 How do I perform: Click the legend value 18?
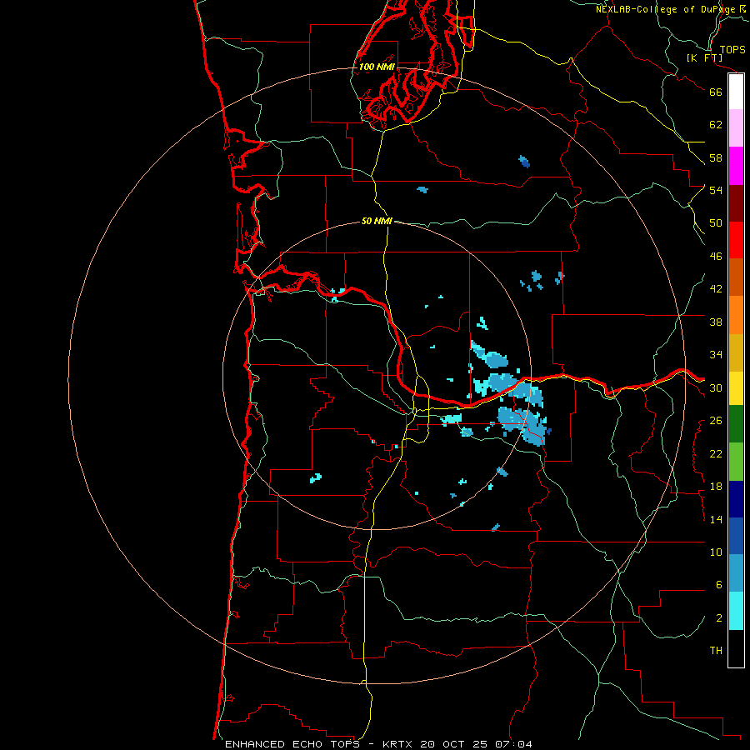tap(716, 487)
